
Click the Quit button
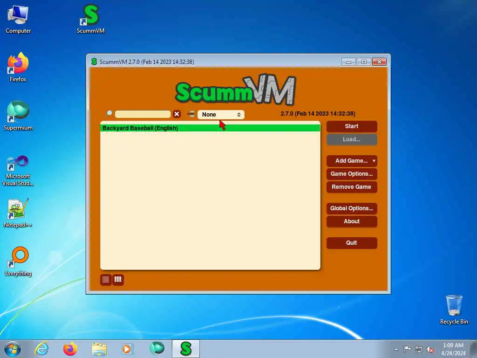click(352, 243)
